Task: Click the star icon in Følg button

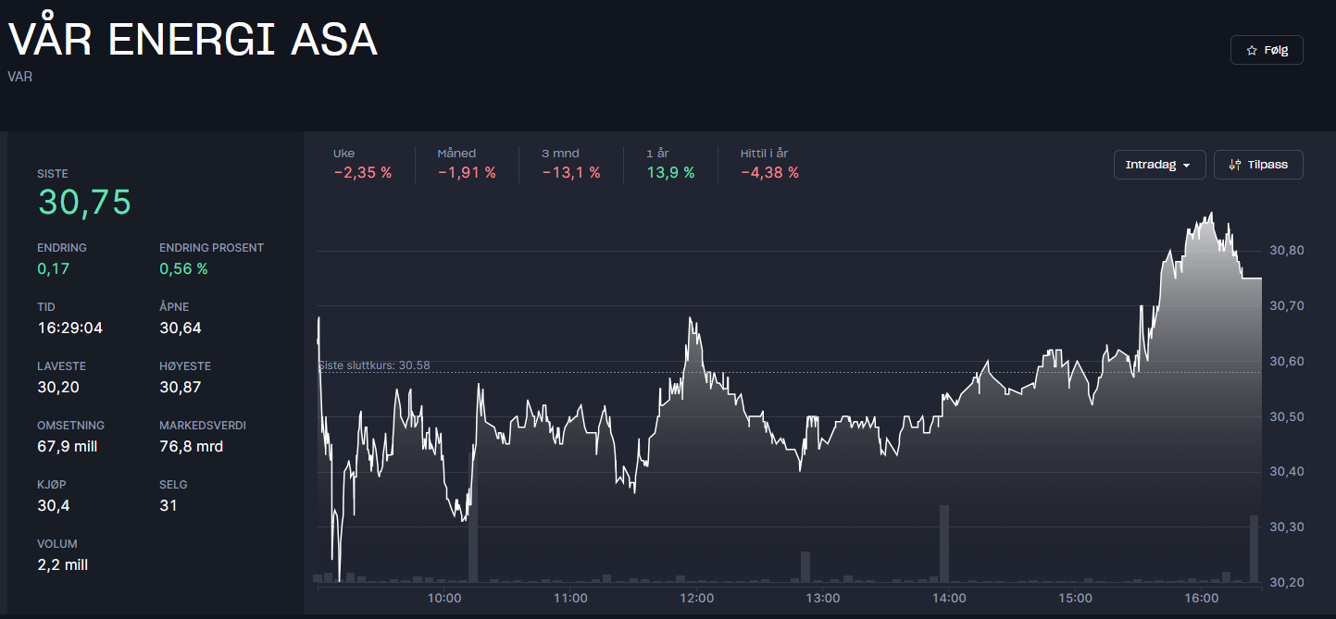Action: click(x=1252, y=51)
